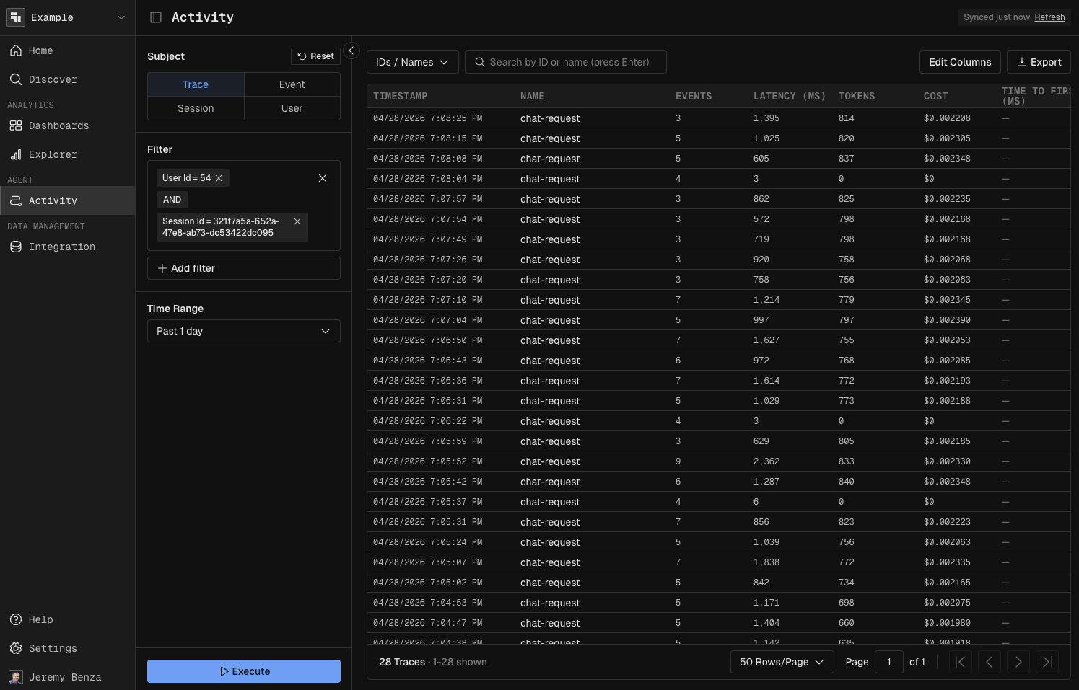The width and height of the screenshot is (1079, 690).
Task: Navigate to Explorer in the sidebar
Action: coord(53,154)
